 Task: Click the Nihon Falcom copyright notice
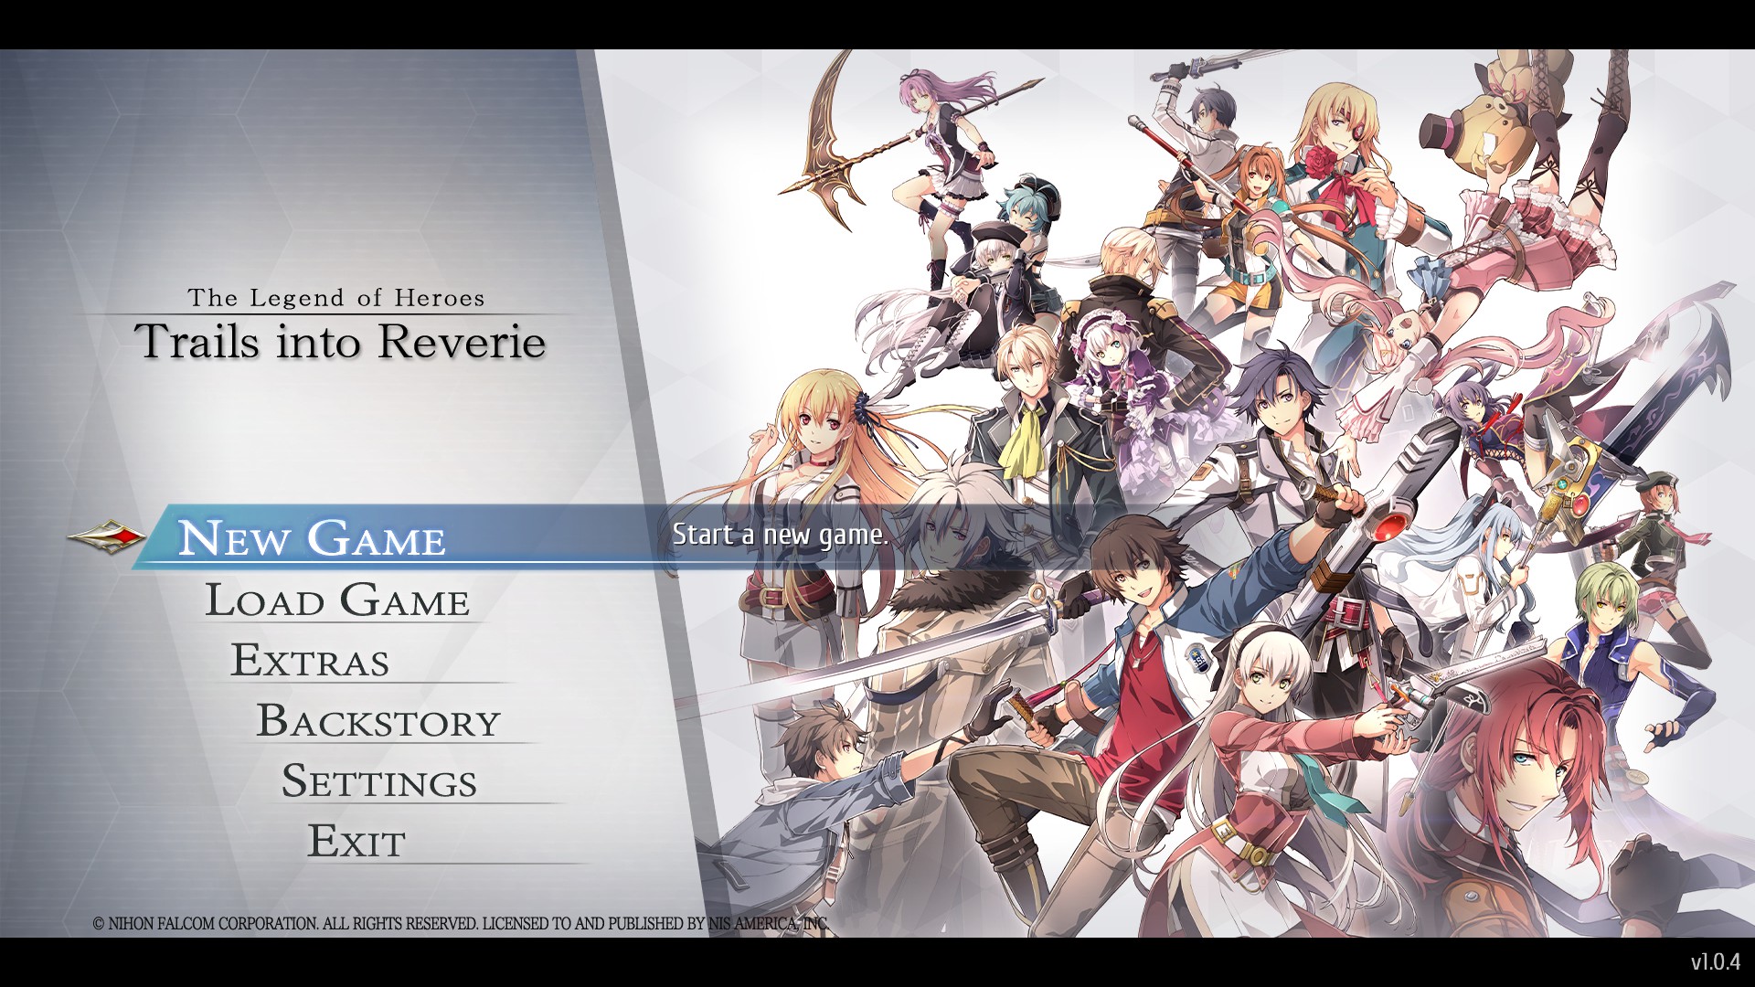pos(461,924)
